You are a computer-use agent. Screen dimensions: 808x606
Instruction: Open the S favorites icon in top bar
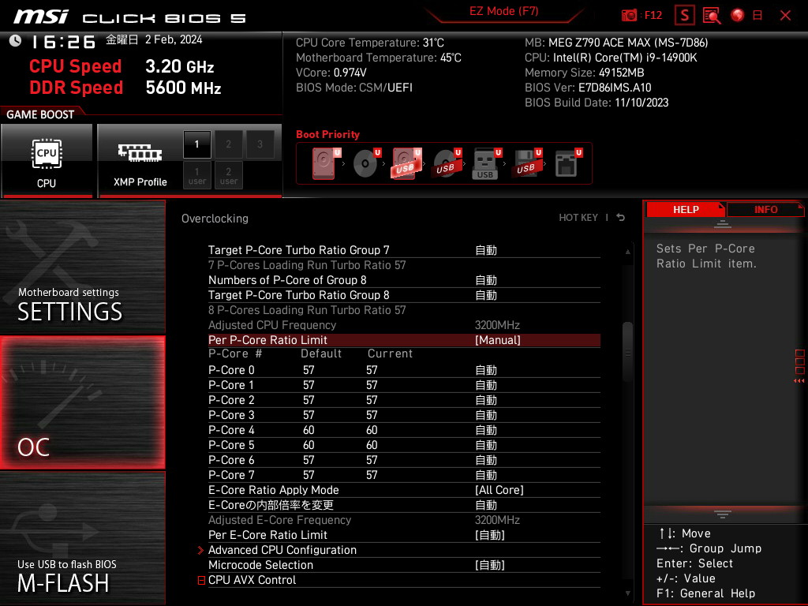tap(684, 16)
